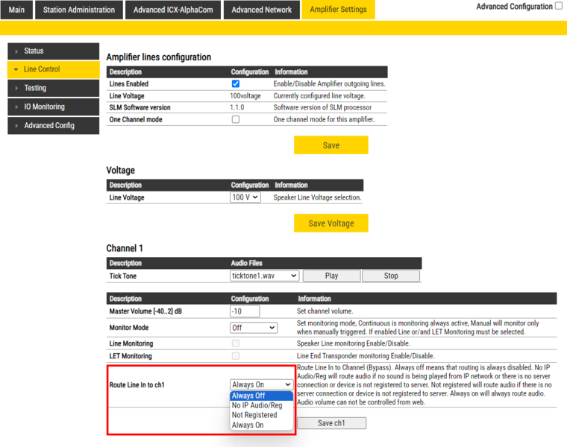Screen dimensions: 567x447
Task: Open the Line Voltage dropdown
Action: 245,197
